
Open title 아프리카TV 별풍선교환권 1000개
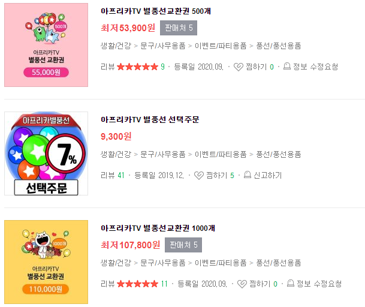(x=158, y=228)
